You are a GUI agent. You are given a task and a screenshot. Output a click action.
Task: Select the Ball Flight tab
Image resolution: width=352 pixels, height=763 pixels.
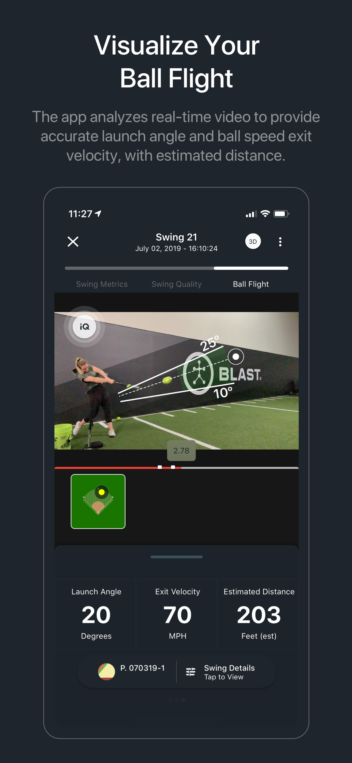tap(251, 284)
